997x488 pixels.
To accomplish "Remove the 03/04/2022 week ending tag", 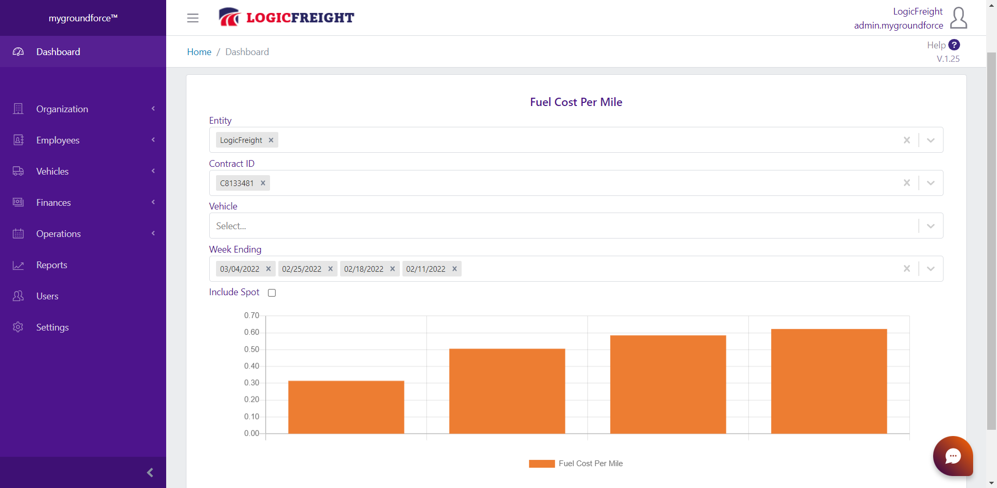I will coord(268,269).
